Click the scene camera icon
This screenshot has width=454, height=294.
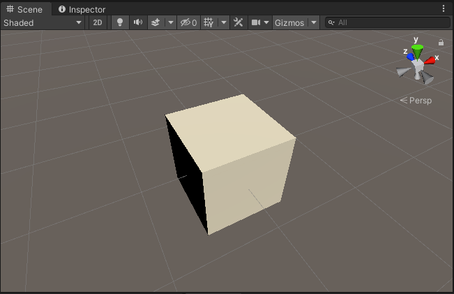(x=256, y=22)
